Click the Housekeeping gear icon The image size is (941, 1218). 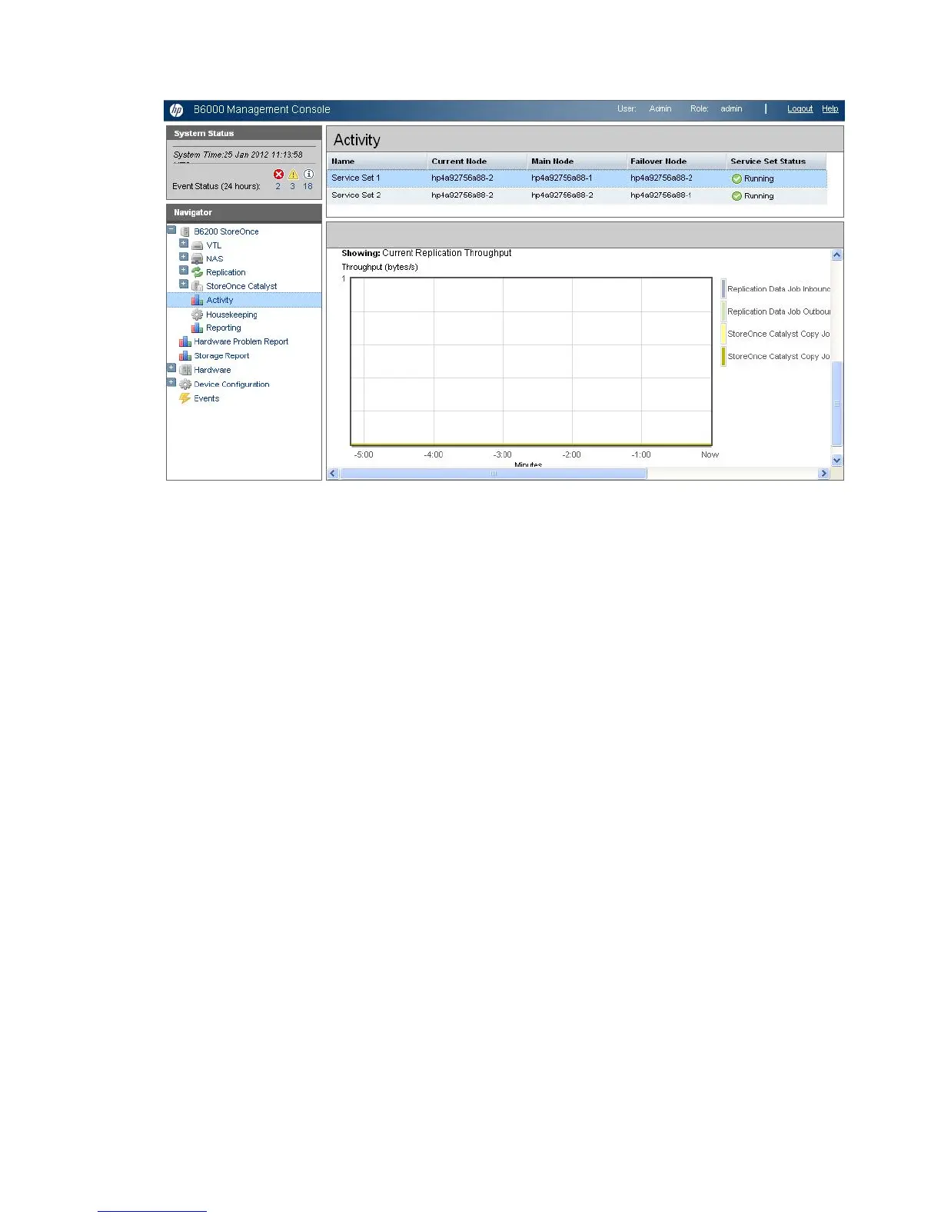coord(198,314)
